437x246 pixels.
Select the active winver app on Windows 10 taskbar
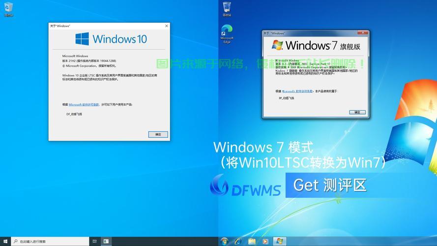[106, 241]
